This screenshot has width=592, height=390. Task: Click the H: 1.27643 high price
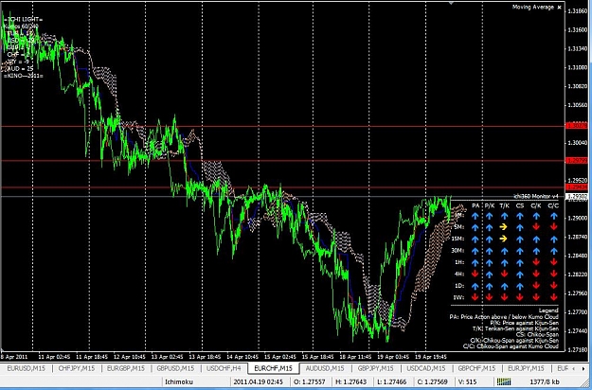pos(350,381)
